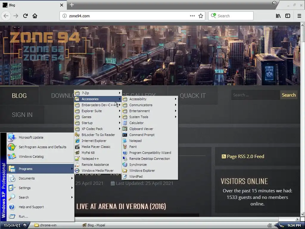The height and width of the screenshot is (229, 305).
Task: Open Internet Explorer from Programs
Action: click(98, 141)
